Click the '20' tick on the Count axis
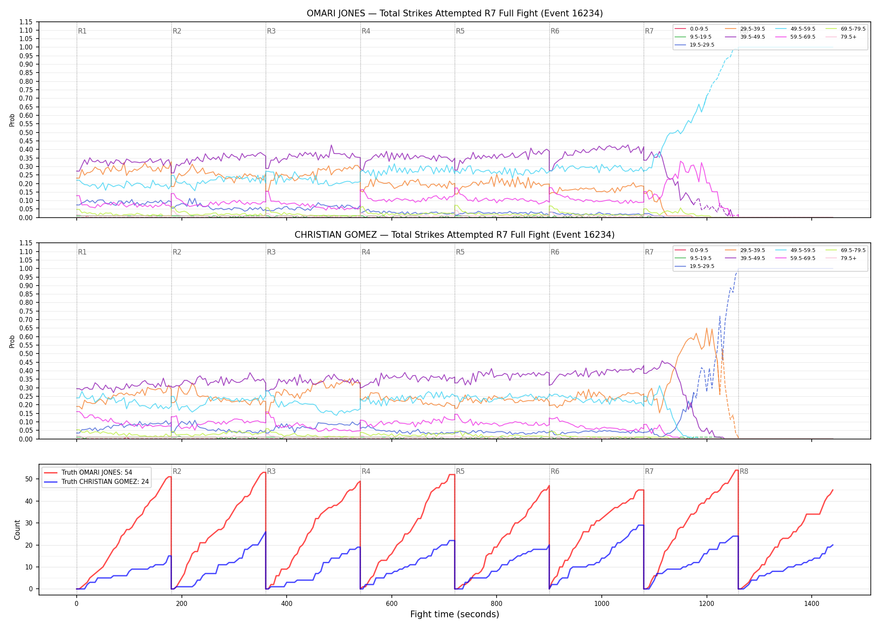880x629 pixels. click(x=29, y=545)
